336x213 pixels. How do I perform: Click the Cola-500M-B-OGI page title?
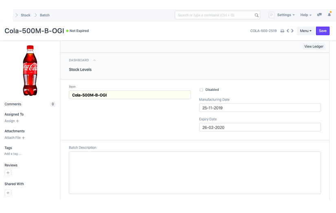tap(34, 31)
